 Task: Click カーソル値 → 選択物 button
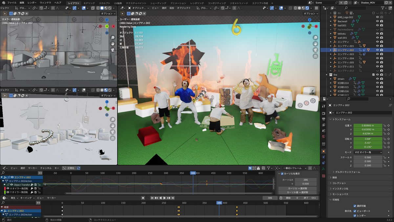(x=297, y=192)
